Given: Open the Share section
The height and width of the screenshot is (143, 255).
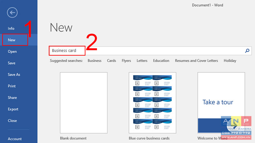Looking at the screenshot, I should 12,98.
